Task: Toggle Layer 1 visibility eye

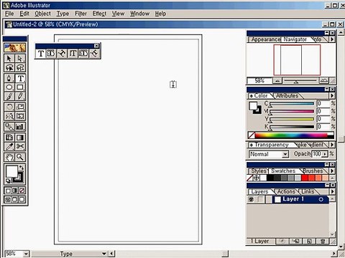Action: tap(251, 199)
